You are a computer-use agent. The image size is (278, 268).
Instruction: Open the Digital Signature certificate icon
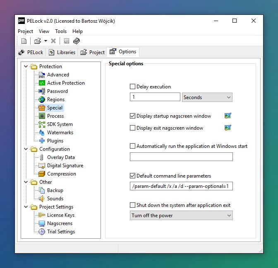click(x=42, y=166)
